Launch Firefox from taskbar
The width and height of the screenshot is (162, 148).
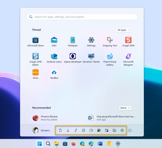pos(74,144)
